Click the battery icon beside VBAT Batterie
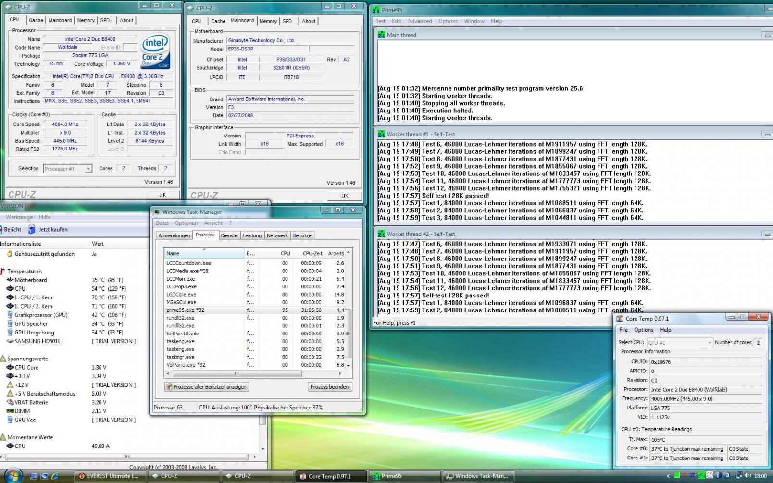 [10, 403]
